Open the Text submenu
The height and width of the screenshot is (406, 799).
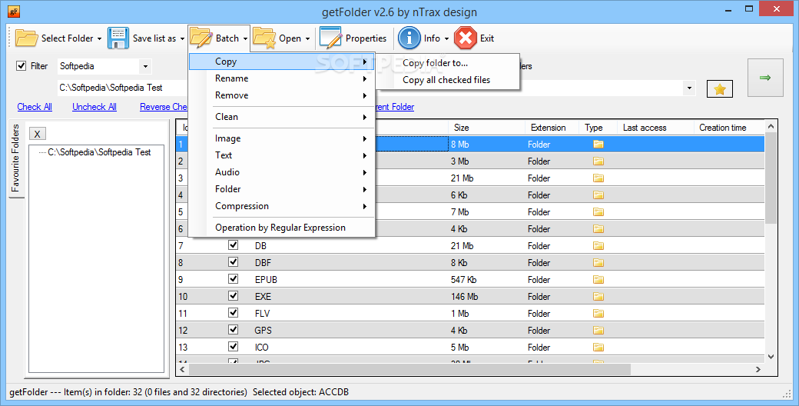282,155
